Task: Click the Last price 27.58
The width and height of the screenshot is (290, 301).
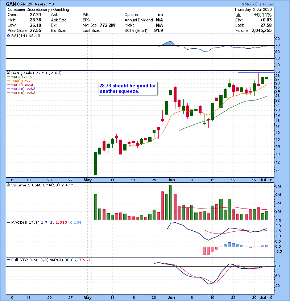Action: coord(266,25)
